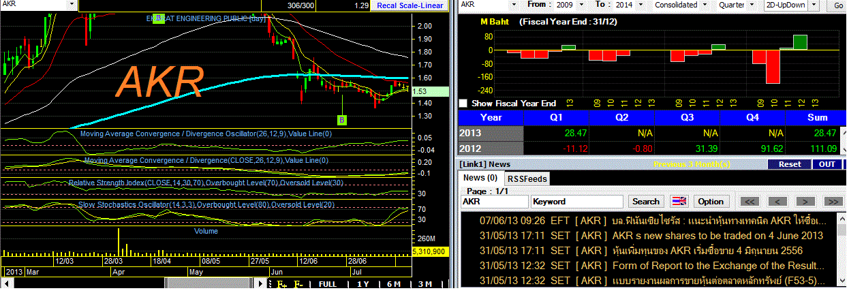Zoom out the chart with F- icon
Screen dimensions: 849x295
click(x=298, y=285)
